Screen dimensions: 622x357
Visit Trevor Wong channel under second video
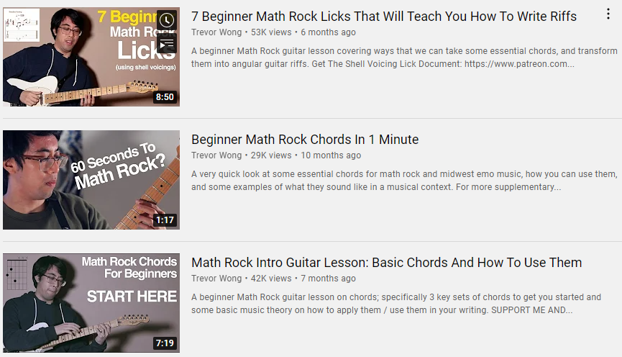click(x=216, y=155)
